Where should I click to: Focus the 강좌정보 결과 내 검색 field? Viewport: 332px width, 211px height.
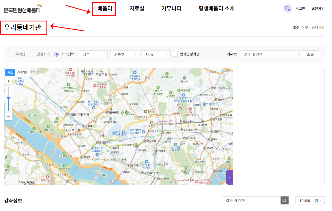click(251, 201)
